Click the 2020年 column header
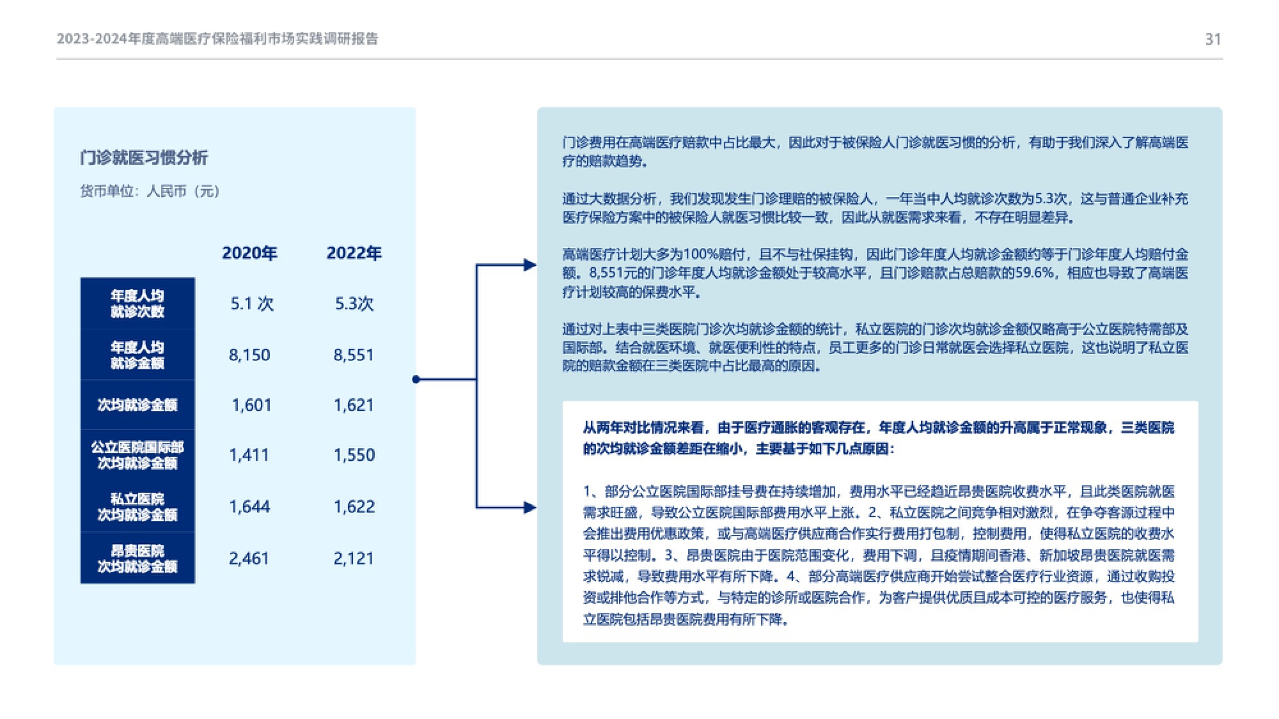The image size is (1279, 719). pos(249,253)
